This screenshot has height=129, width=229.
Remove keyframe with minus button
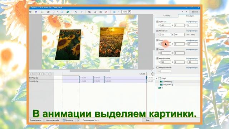point(47,74)
